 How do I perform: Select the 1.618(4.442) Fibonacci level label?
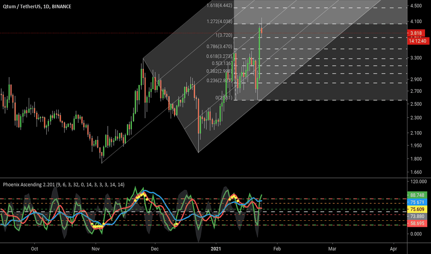tap(219, 5)
